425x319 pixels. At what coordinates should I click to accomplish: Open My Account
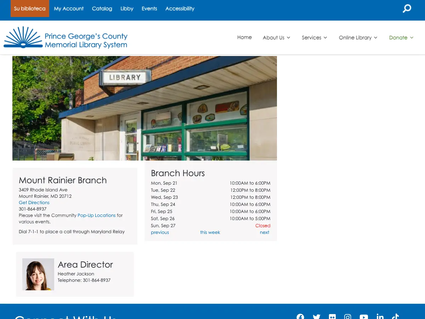click(x=69, y=9)
